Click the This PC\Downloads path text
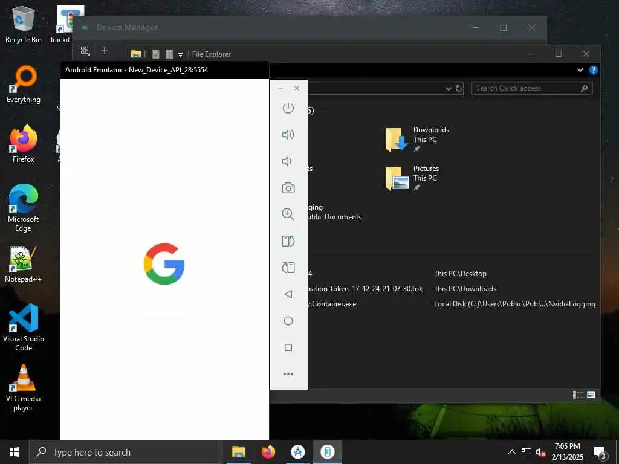 [x=465, y=289]
